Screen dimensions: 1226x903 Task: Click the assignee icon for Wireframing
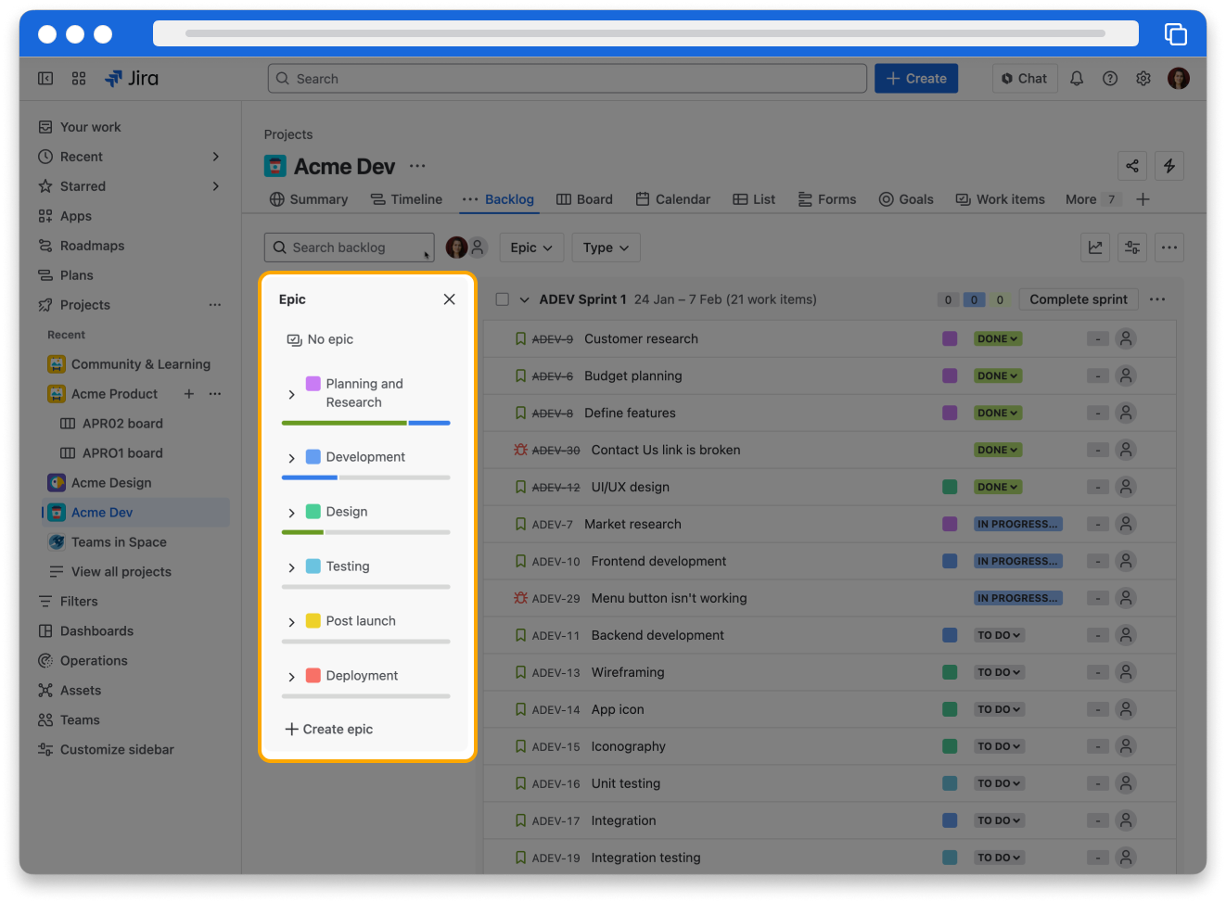click(1126, 672)
